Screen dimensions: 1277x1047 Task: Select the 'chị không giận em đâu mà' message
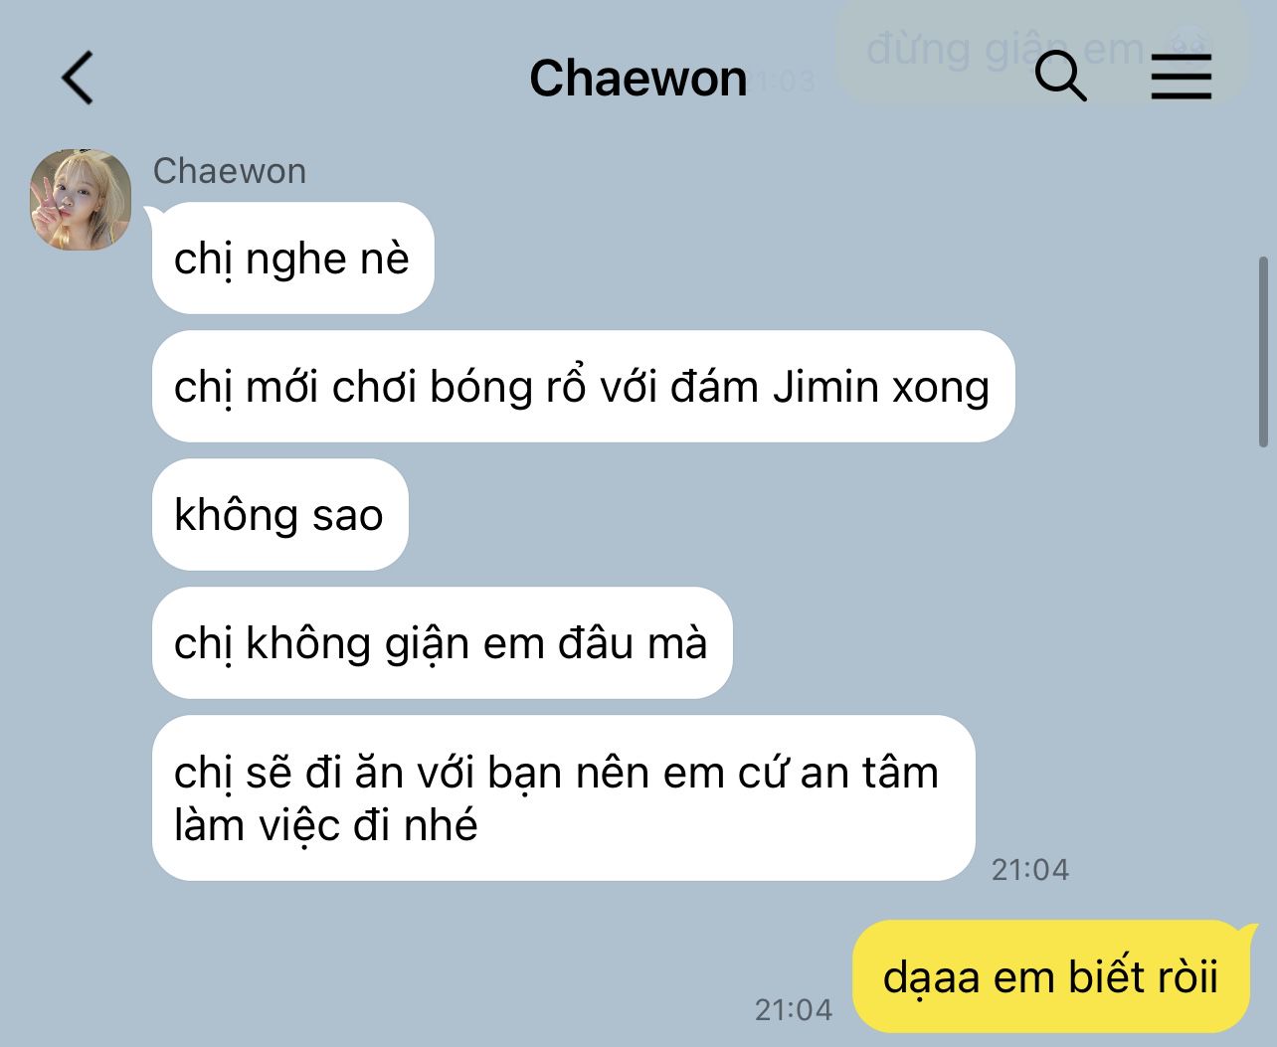[442, 643]
